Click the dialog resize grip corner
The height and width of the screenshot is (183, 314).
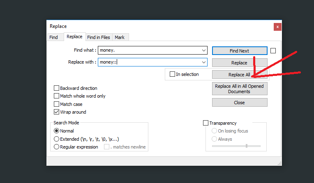coord(279,164)
